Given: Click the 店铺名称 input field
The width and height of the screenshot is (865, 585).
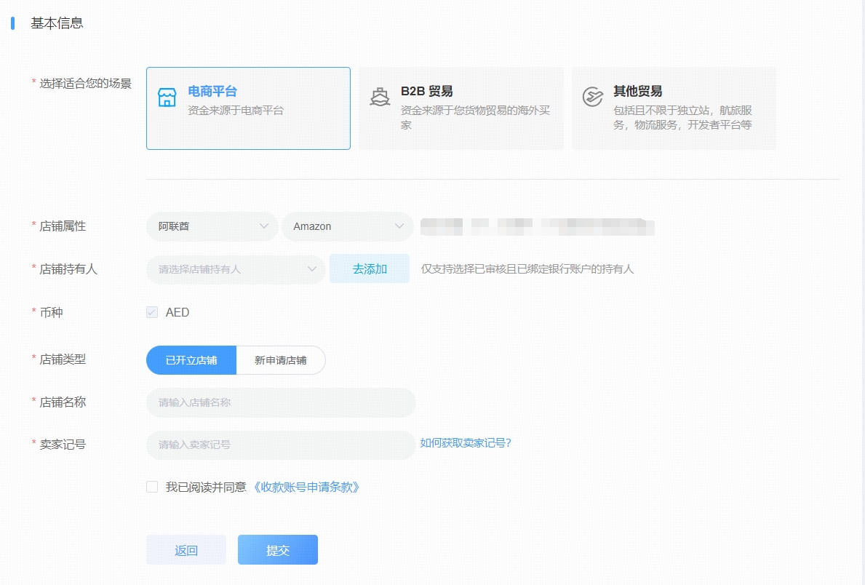Looking at the screenshot, I should click(x=281, y=402).
